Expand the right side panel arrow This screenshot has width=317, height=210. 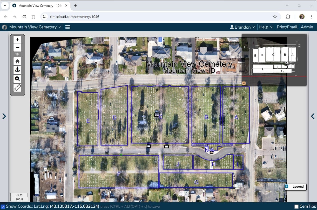click(x=313, y=116)
